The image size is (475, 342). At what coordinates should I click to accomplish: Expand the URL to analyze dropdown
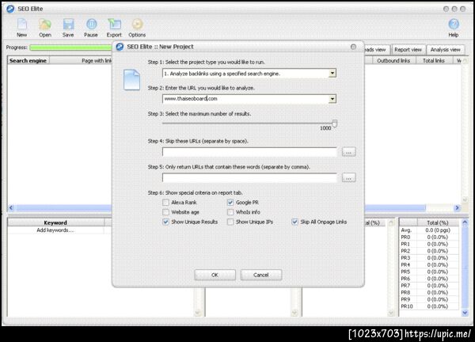tap(332, 99)
